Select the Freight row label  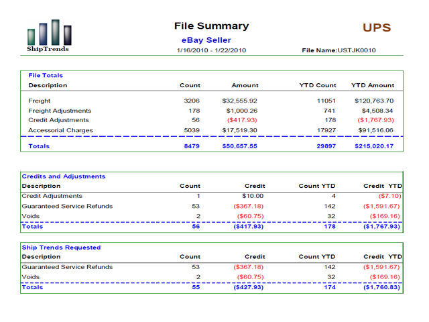[39, 101]
